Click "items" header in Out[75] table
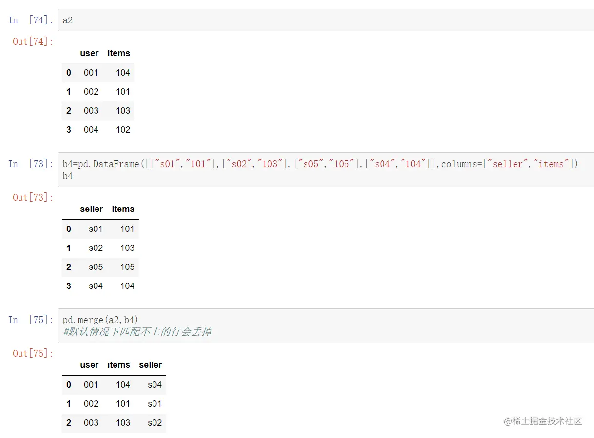The height and width of the screenshot is (438, 594). [x=119, y=365]
